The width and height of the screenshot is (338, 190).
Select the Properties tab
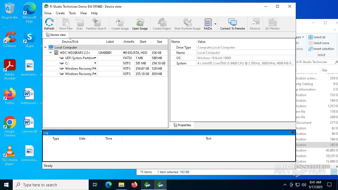click(x=182, y=125)
